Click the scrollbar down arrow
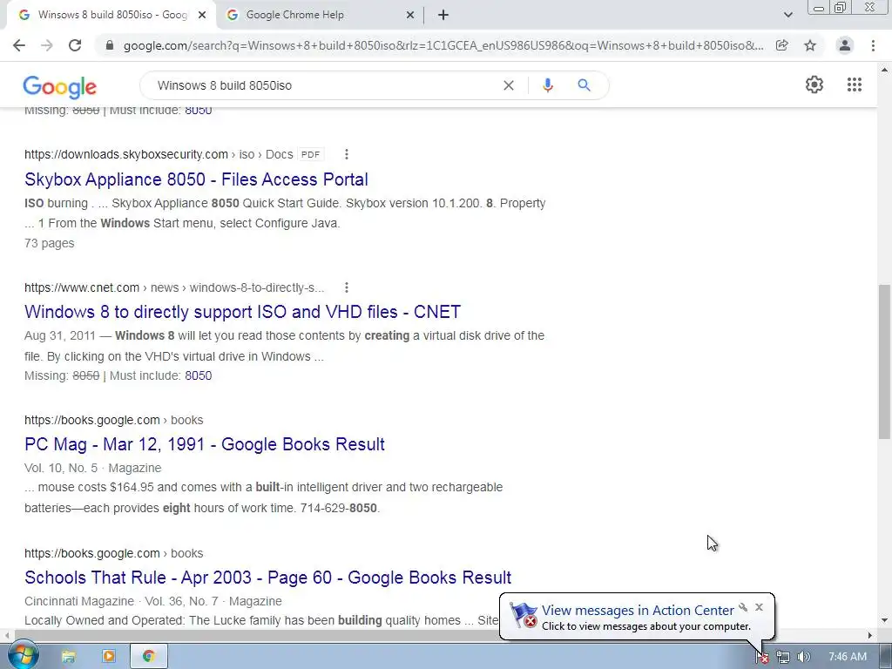The width and height of the screenshot is (892, 669). [884, 620]
